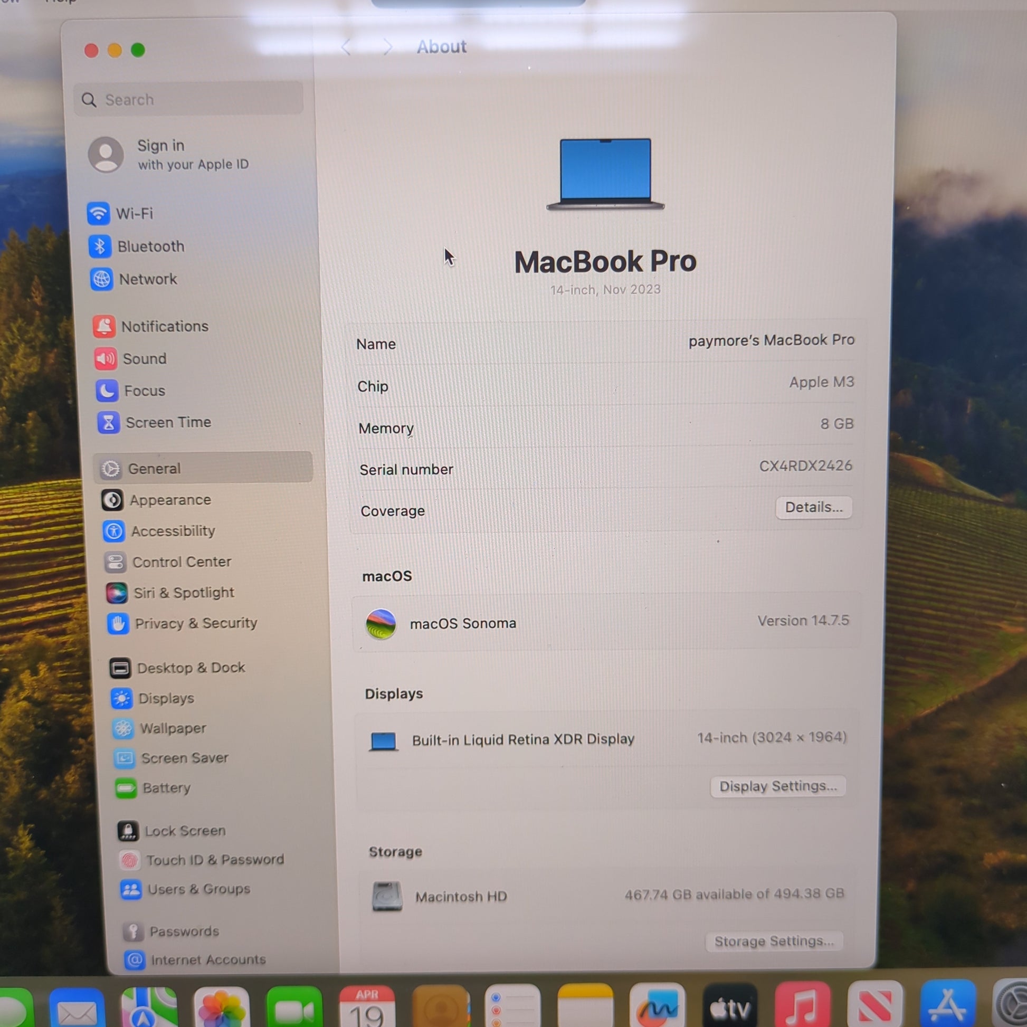Select the Battery icon
This screenshot has width=1027, height=1027.
click(x=126, y=788)
